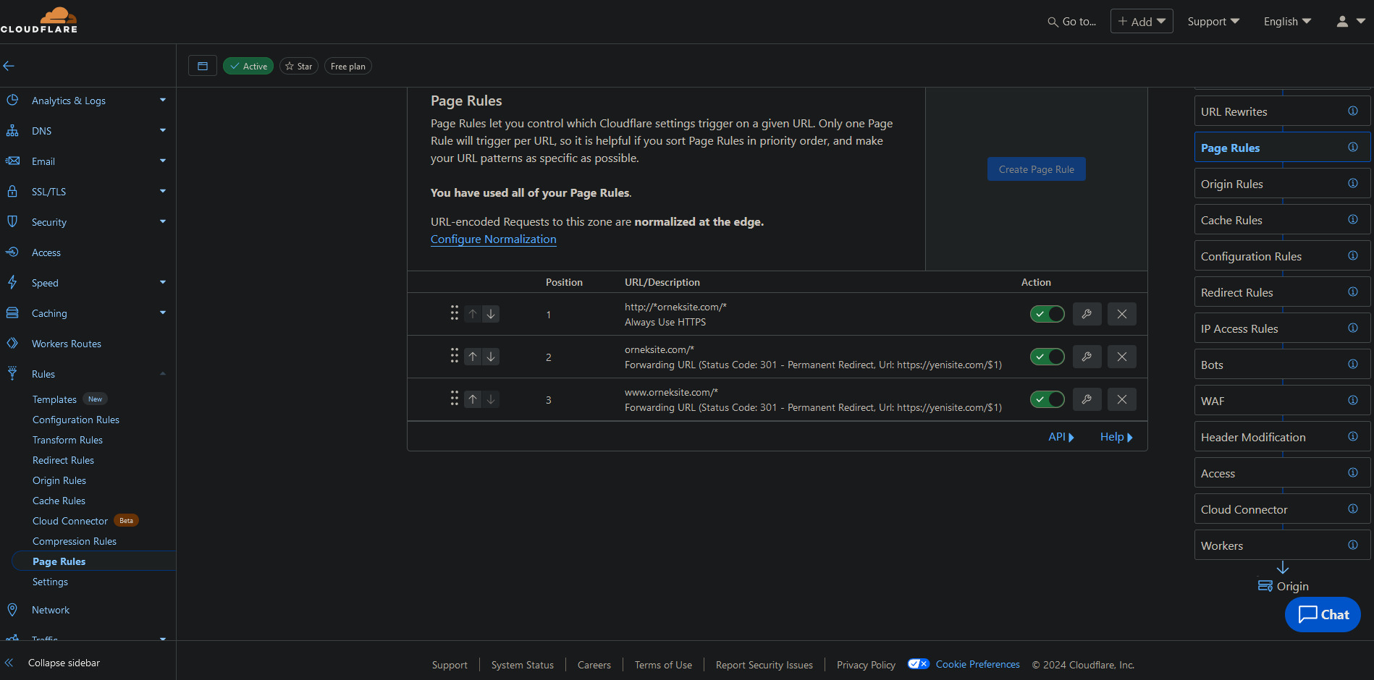This screenshot has height=680, width=1374.
Task: Click info icon next to Cache Rules
Action: coord(1352,219)
